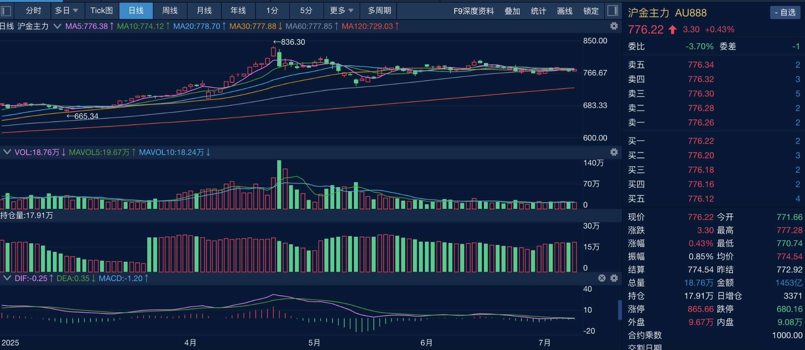
Task: Click current price 776.22 header
Action: (645, 30)
